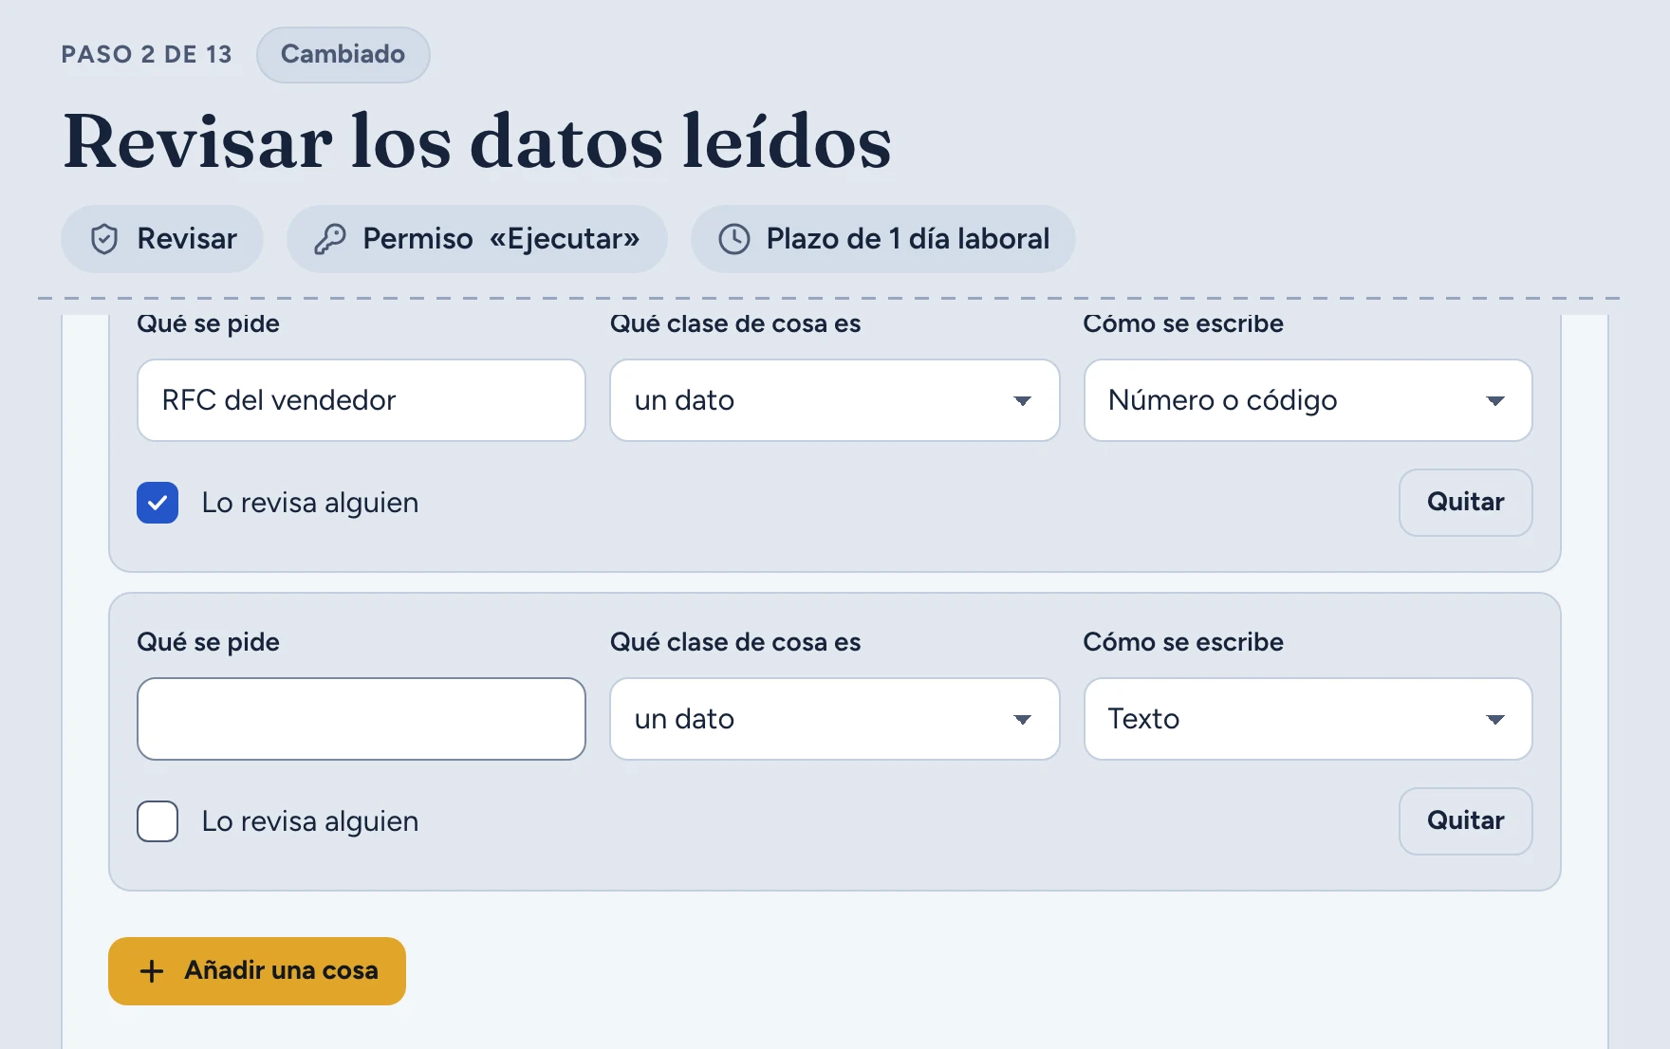Click the RFC del vendedor text field
The height and width of the screenshot is (1049, 1670).
[362, 400]
